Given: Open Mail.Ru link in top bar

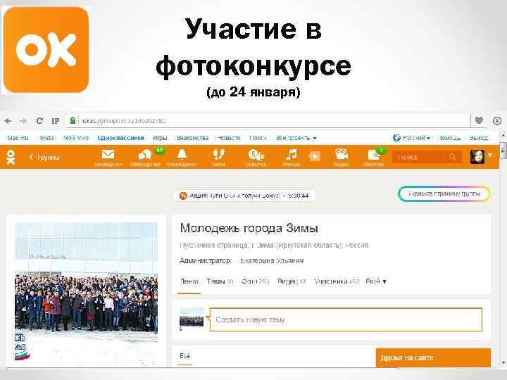Looking at the screenshot, I should pyautogui.click(x=18, y=138).
